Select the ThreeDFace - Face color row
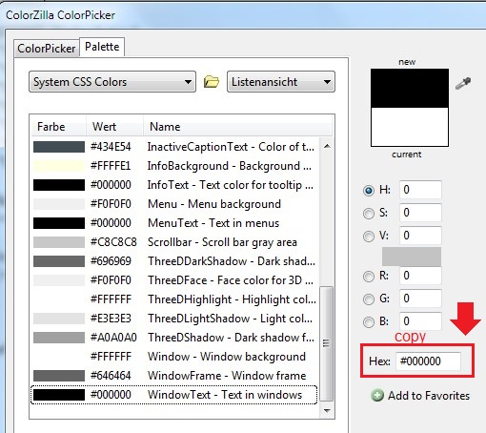Viewport: 486px width, 433px height. [173, 280]
